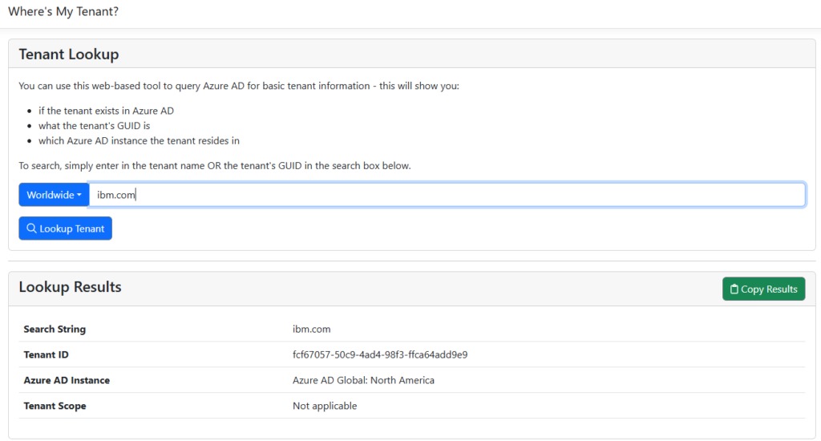Select the Azure AD Global: North America value

(x=363, y=380)
